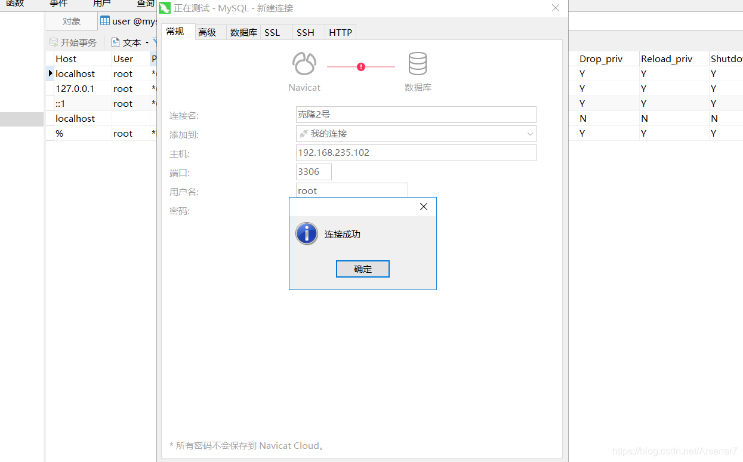743x462 pixels.
Task: Close the 新建连接 dialog window
Action: [x=556, y=8]
